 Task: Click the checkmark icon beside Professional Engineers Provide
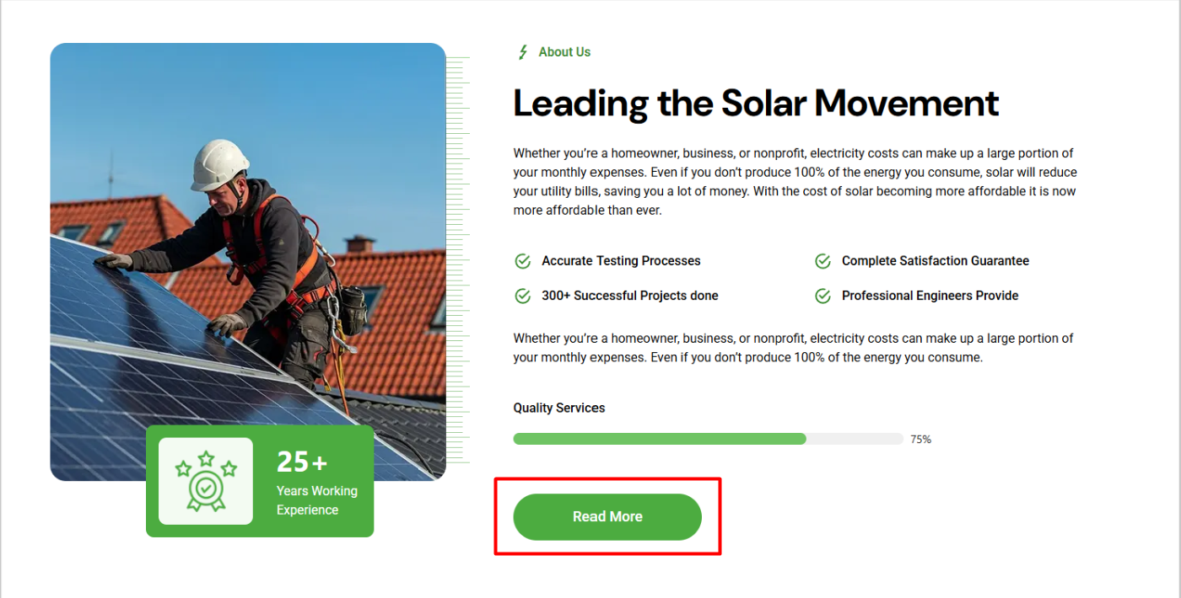point(822,296)
